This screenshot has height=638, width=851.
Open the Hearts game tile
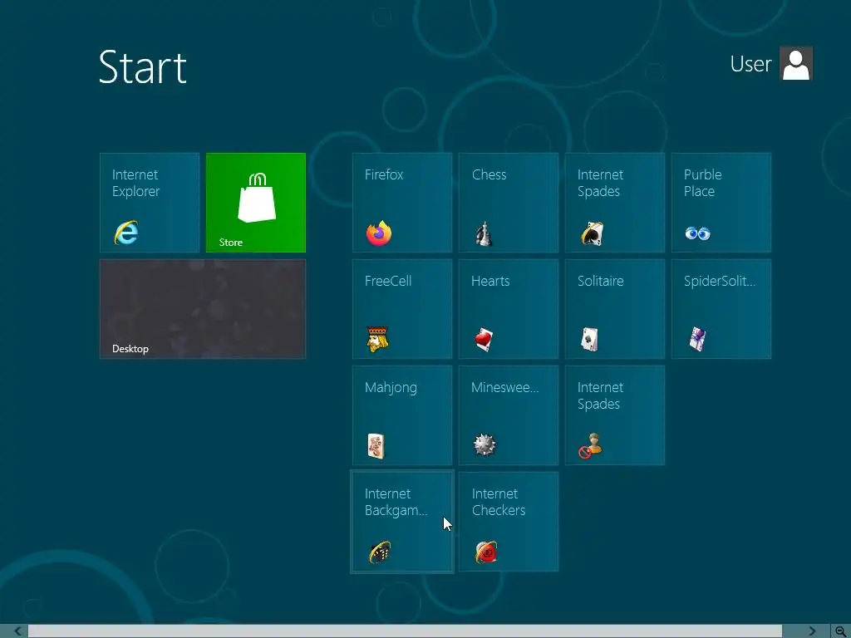point(509,309)
